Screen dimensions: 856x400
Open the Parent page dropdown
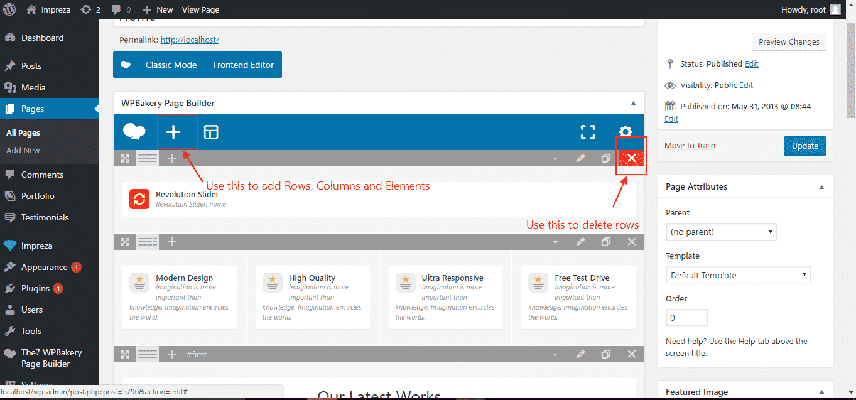coord(722,232)
